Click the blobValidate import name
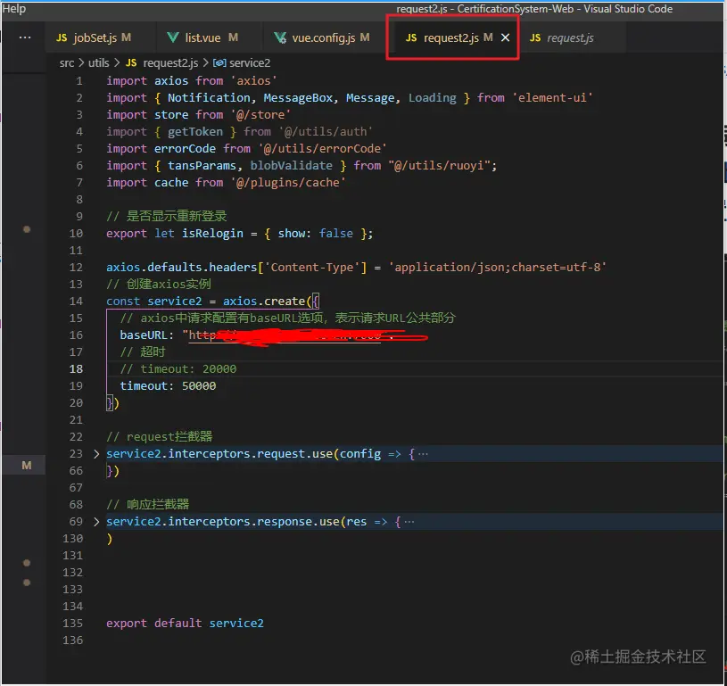 point(291,166)
